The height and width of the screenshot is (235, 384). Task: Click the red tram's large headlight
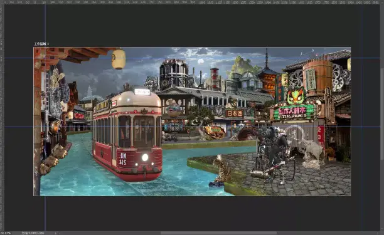145,157
